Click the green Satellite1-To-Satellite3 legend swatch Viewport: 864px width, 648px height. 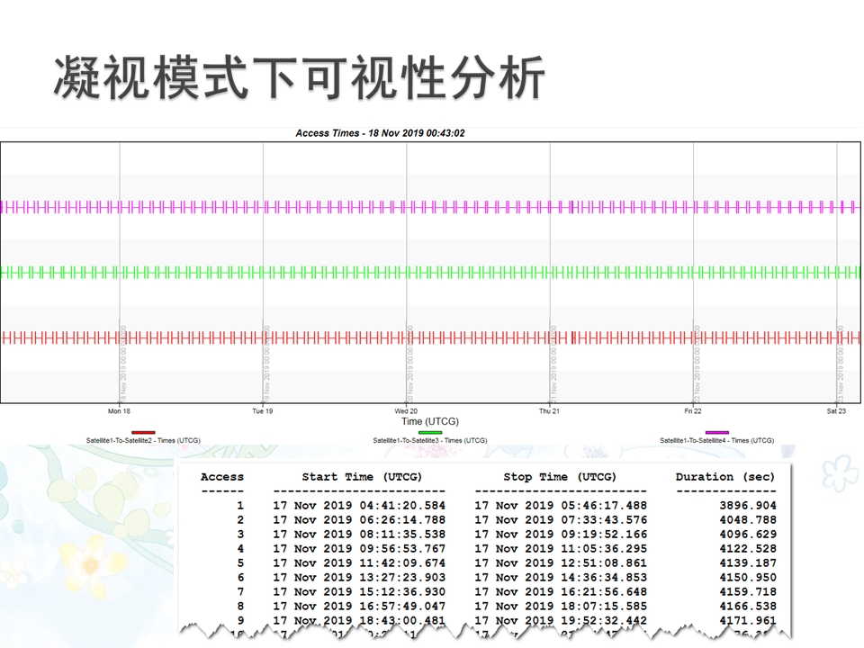[x=430, y=433]
